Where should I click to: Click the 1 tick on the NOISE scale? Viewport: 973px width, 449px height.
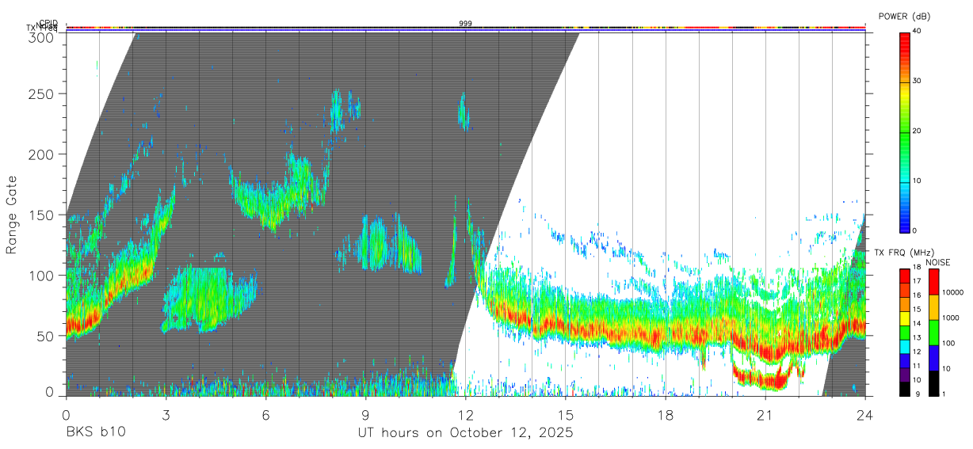(x=944, y=394)
